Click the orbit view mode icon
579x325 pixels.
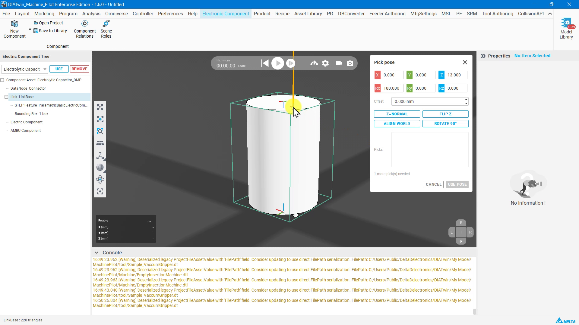[x=100, y=180]
